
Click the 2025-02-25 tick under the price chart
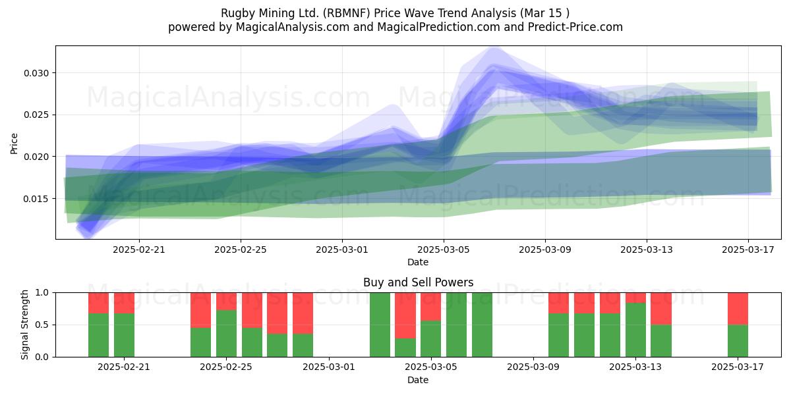[241, 250]
